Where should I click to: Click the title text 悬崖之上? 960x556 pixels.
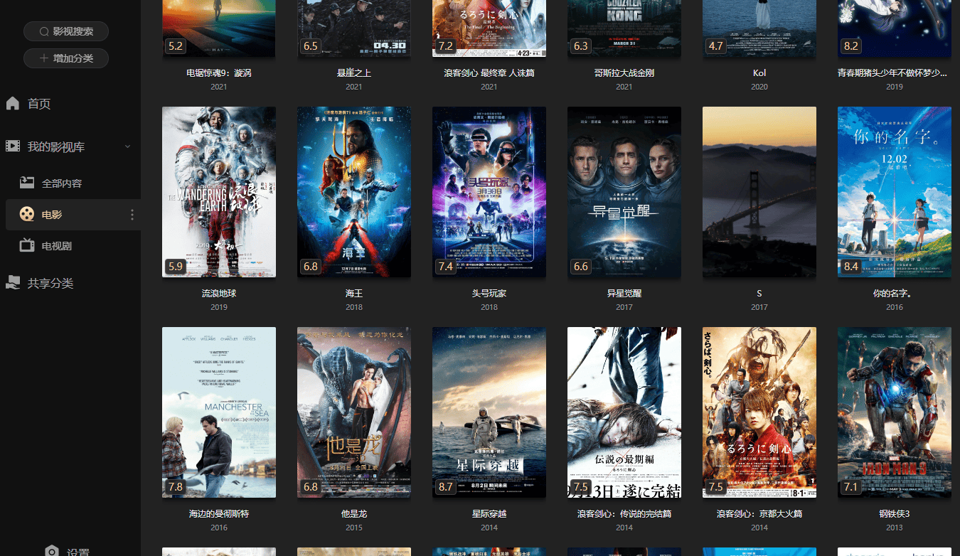click(x=354, y=73)
